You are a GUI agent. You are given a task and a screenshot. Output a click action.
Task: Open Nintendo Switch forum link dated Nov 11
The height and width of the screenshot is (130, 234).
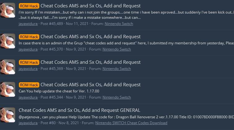pyautogui.click(x=119, y=24)
